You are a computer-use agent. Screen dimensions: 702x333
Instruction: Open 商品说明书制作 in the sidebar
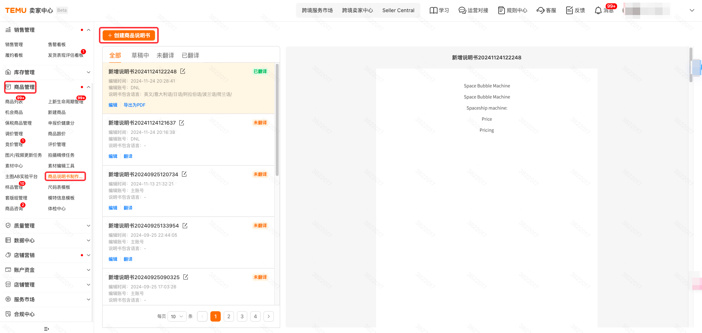[65, 177]
